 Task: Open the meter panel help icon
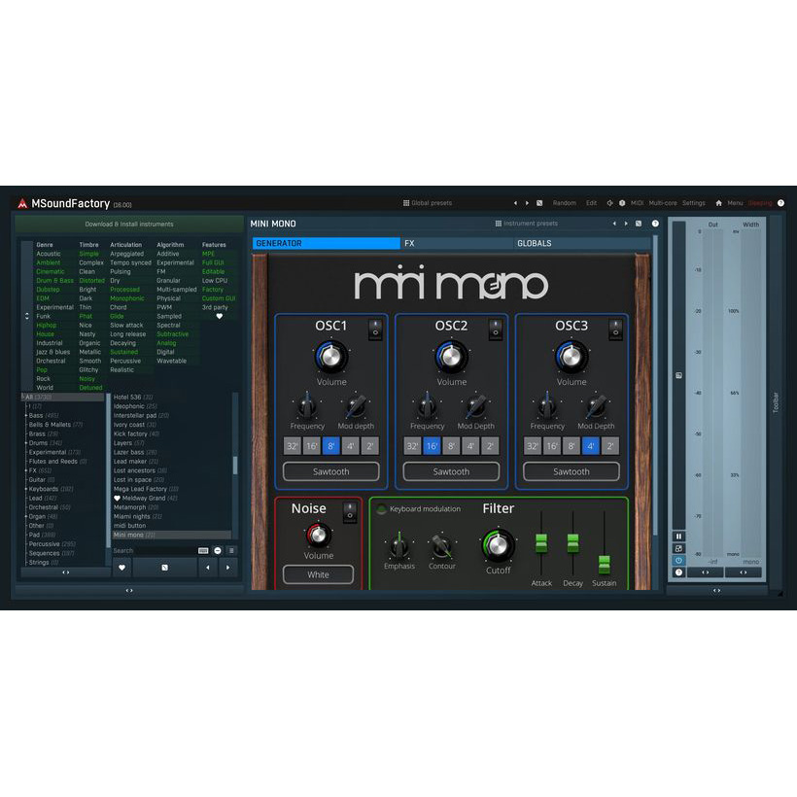tap(678, 572)
